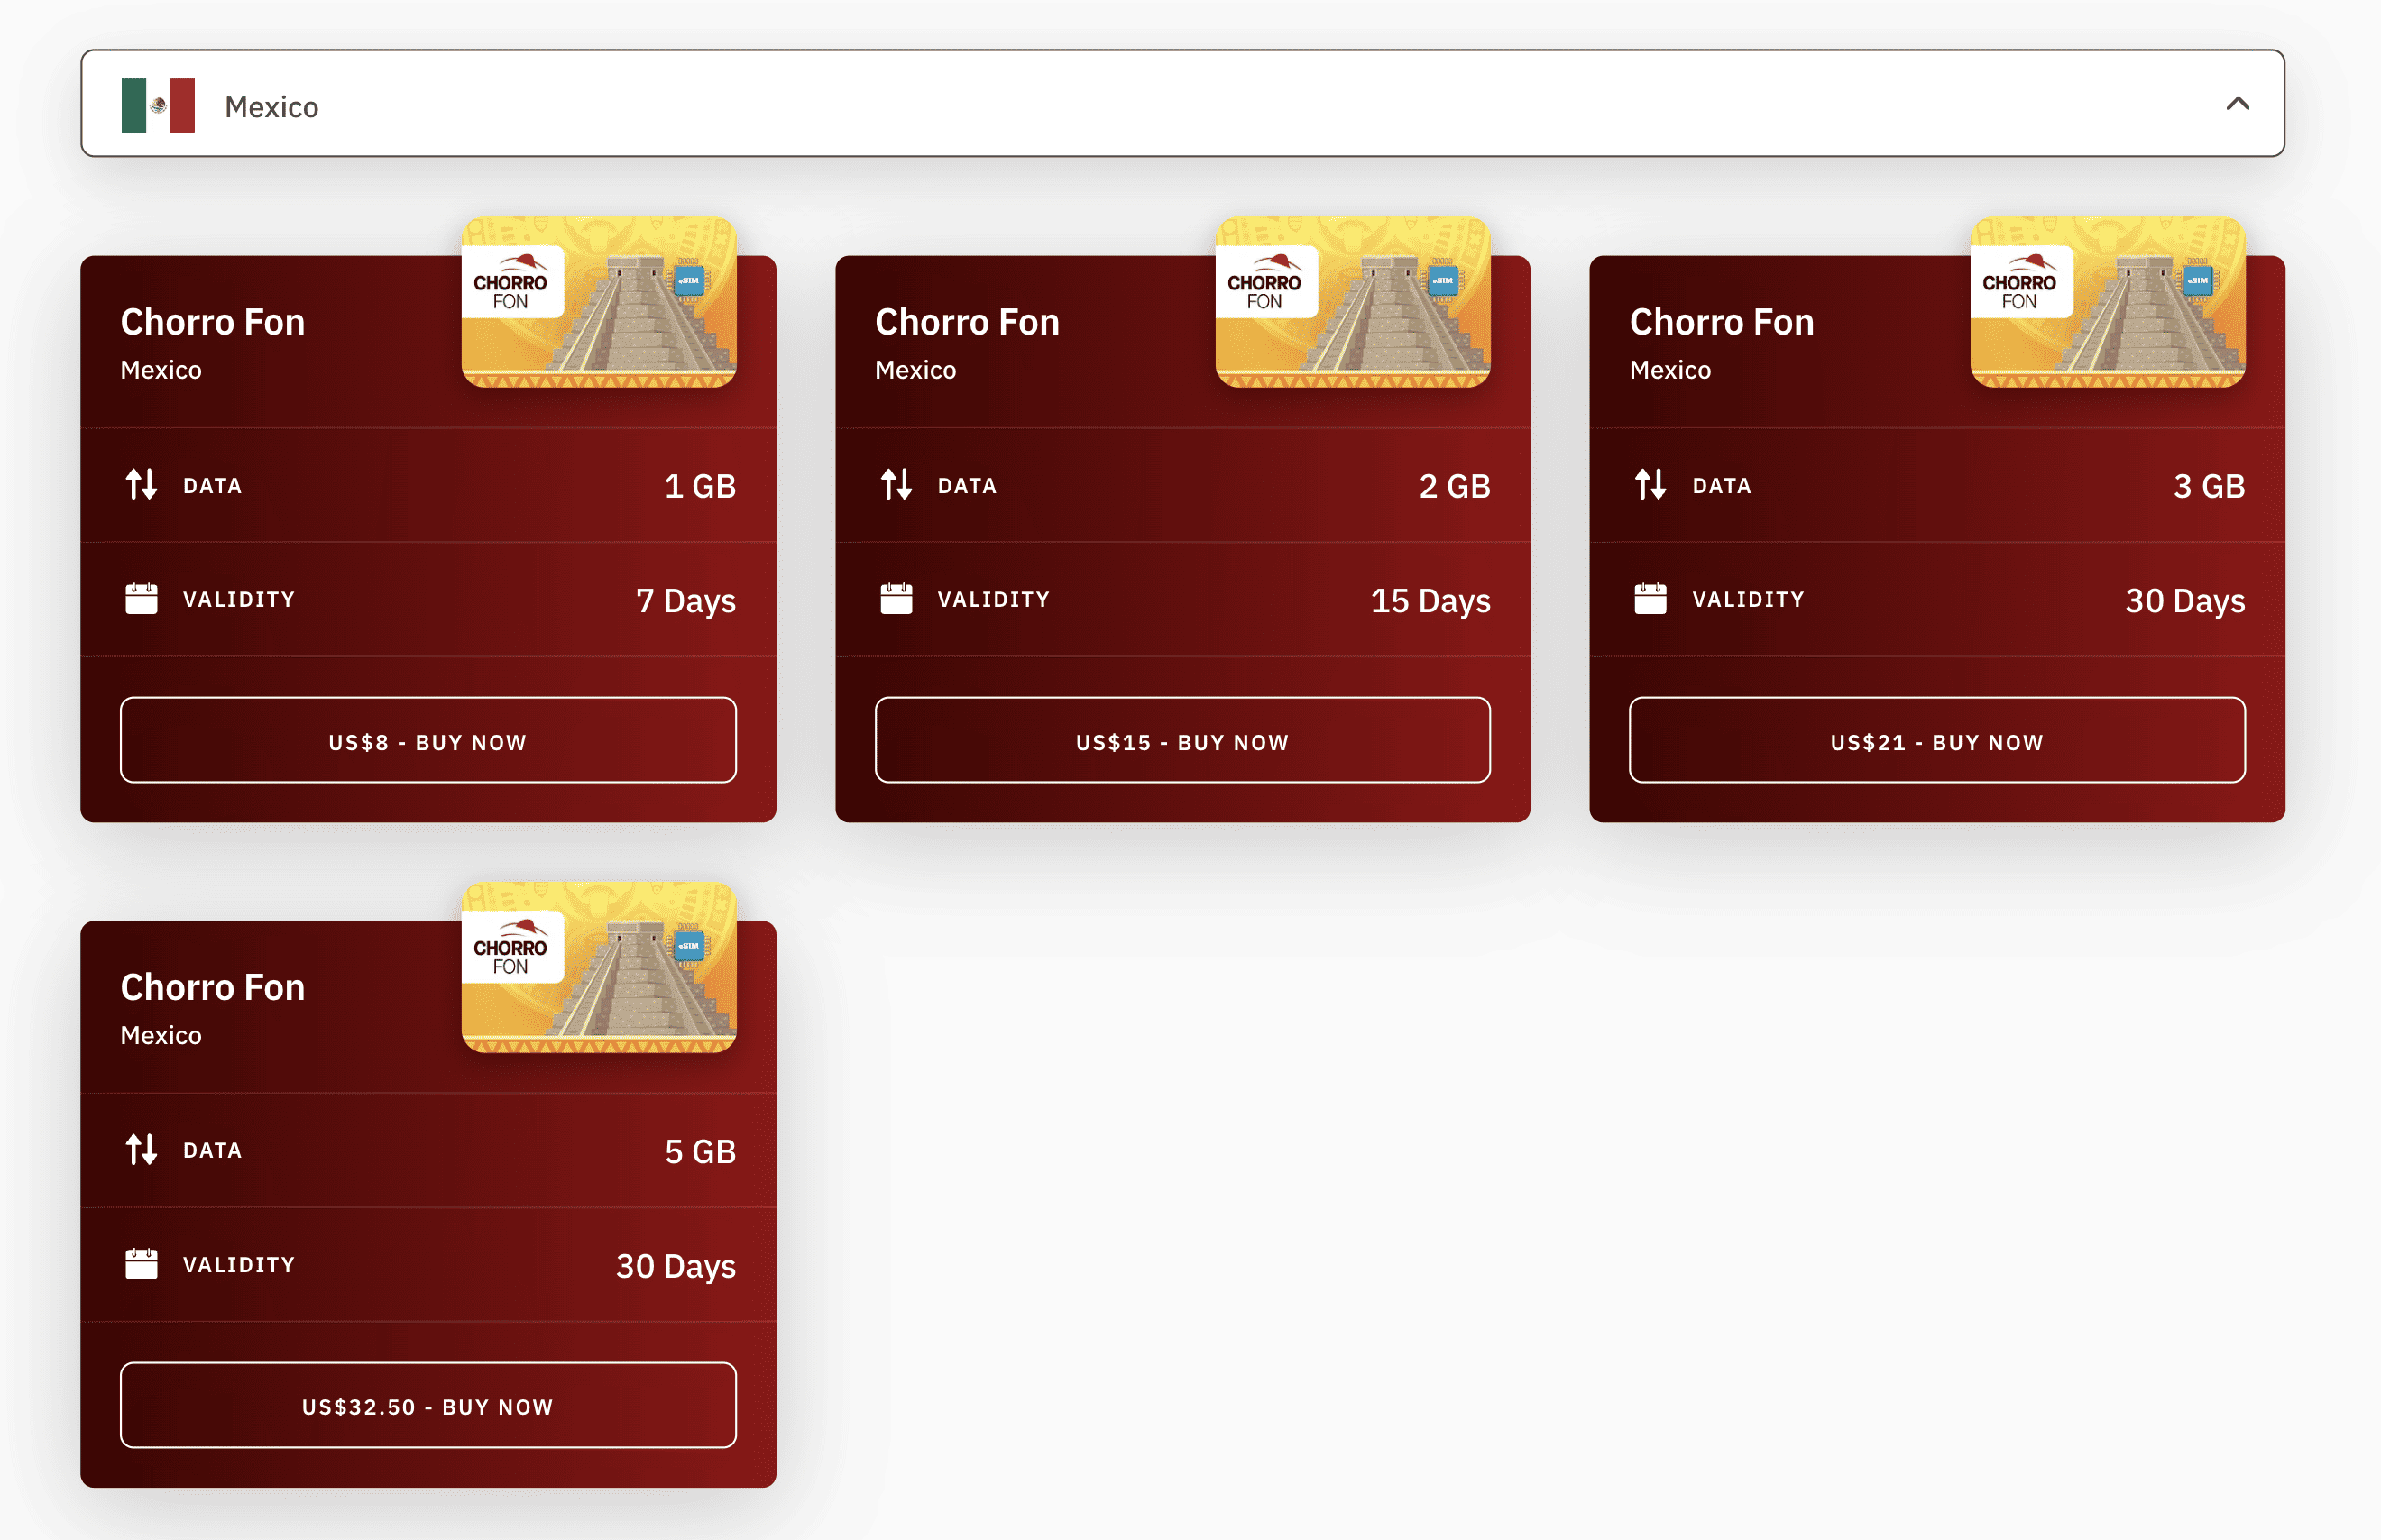Collapse the Mexico country dropdown chevron

2237,104
